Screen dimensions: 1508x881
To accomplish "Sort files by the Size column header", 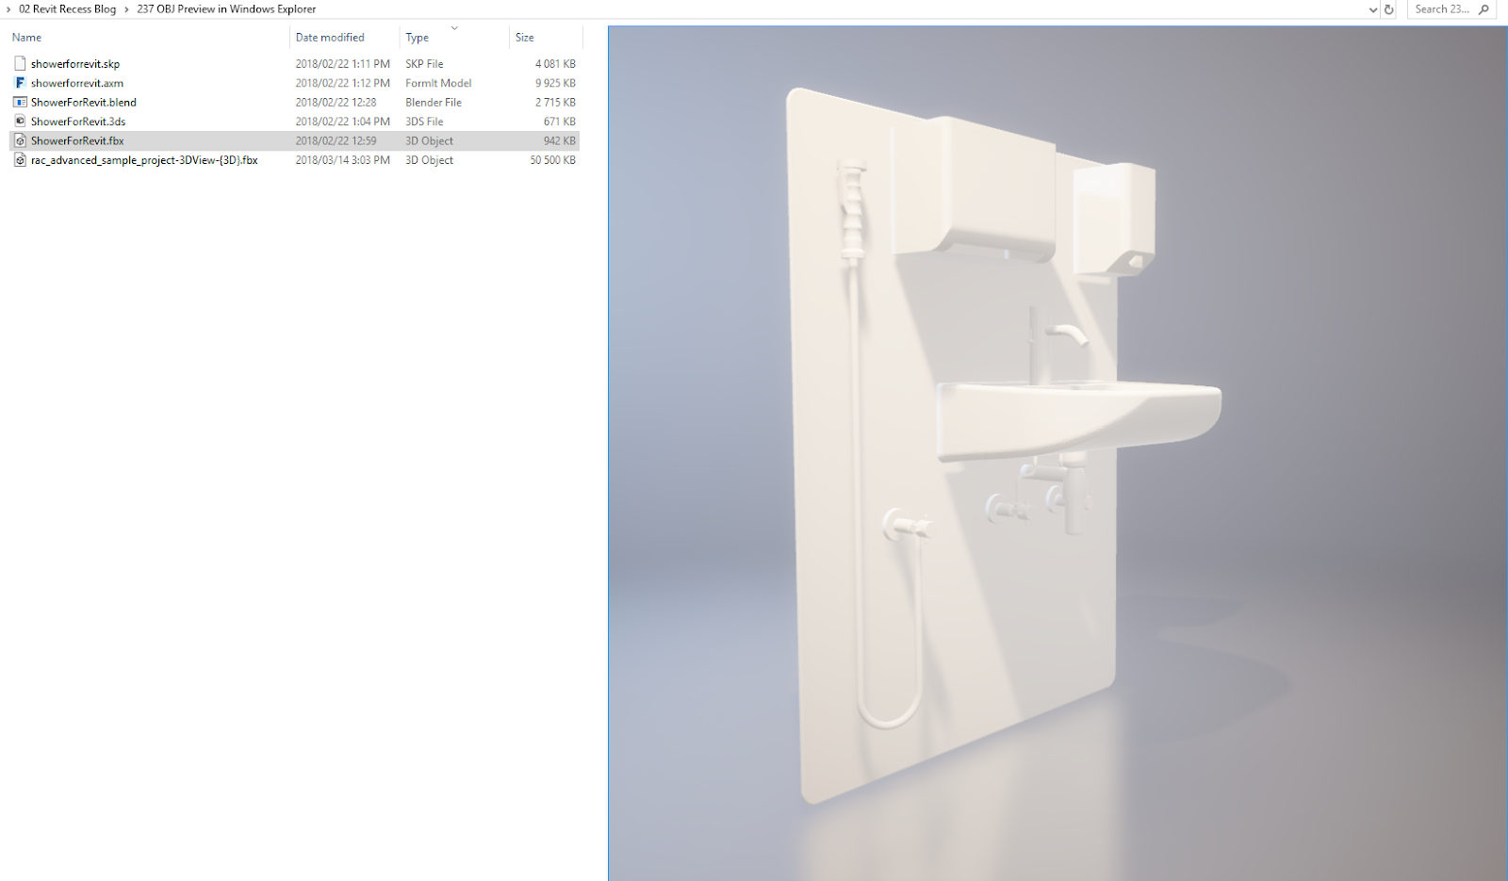I will pyautogui.click(x=523, y=37).
